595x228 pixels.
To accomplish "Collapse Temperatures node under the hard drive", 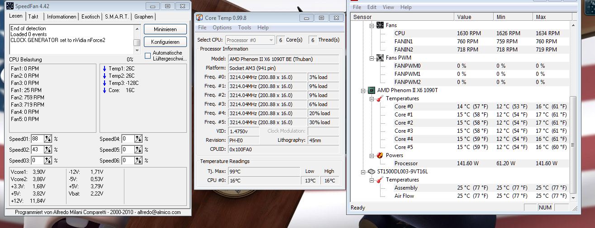I will (372, 180).
